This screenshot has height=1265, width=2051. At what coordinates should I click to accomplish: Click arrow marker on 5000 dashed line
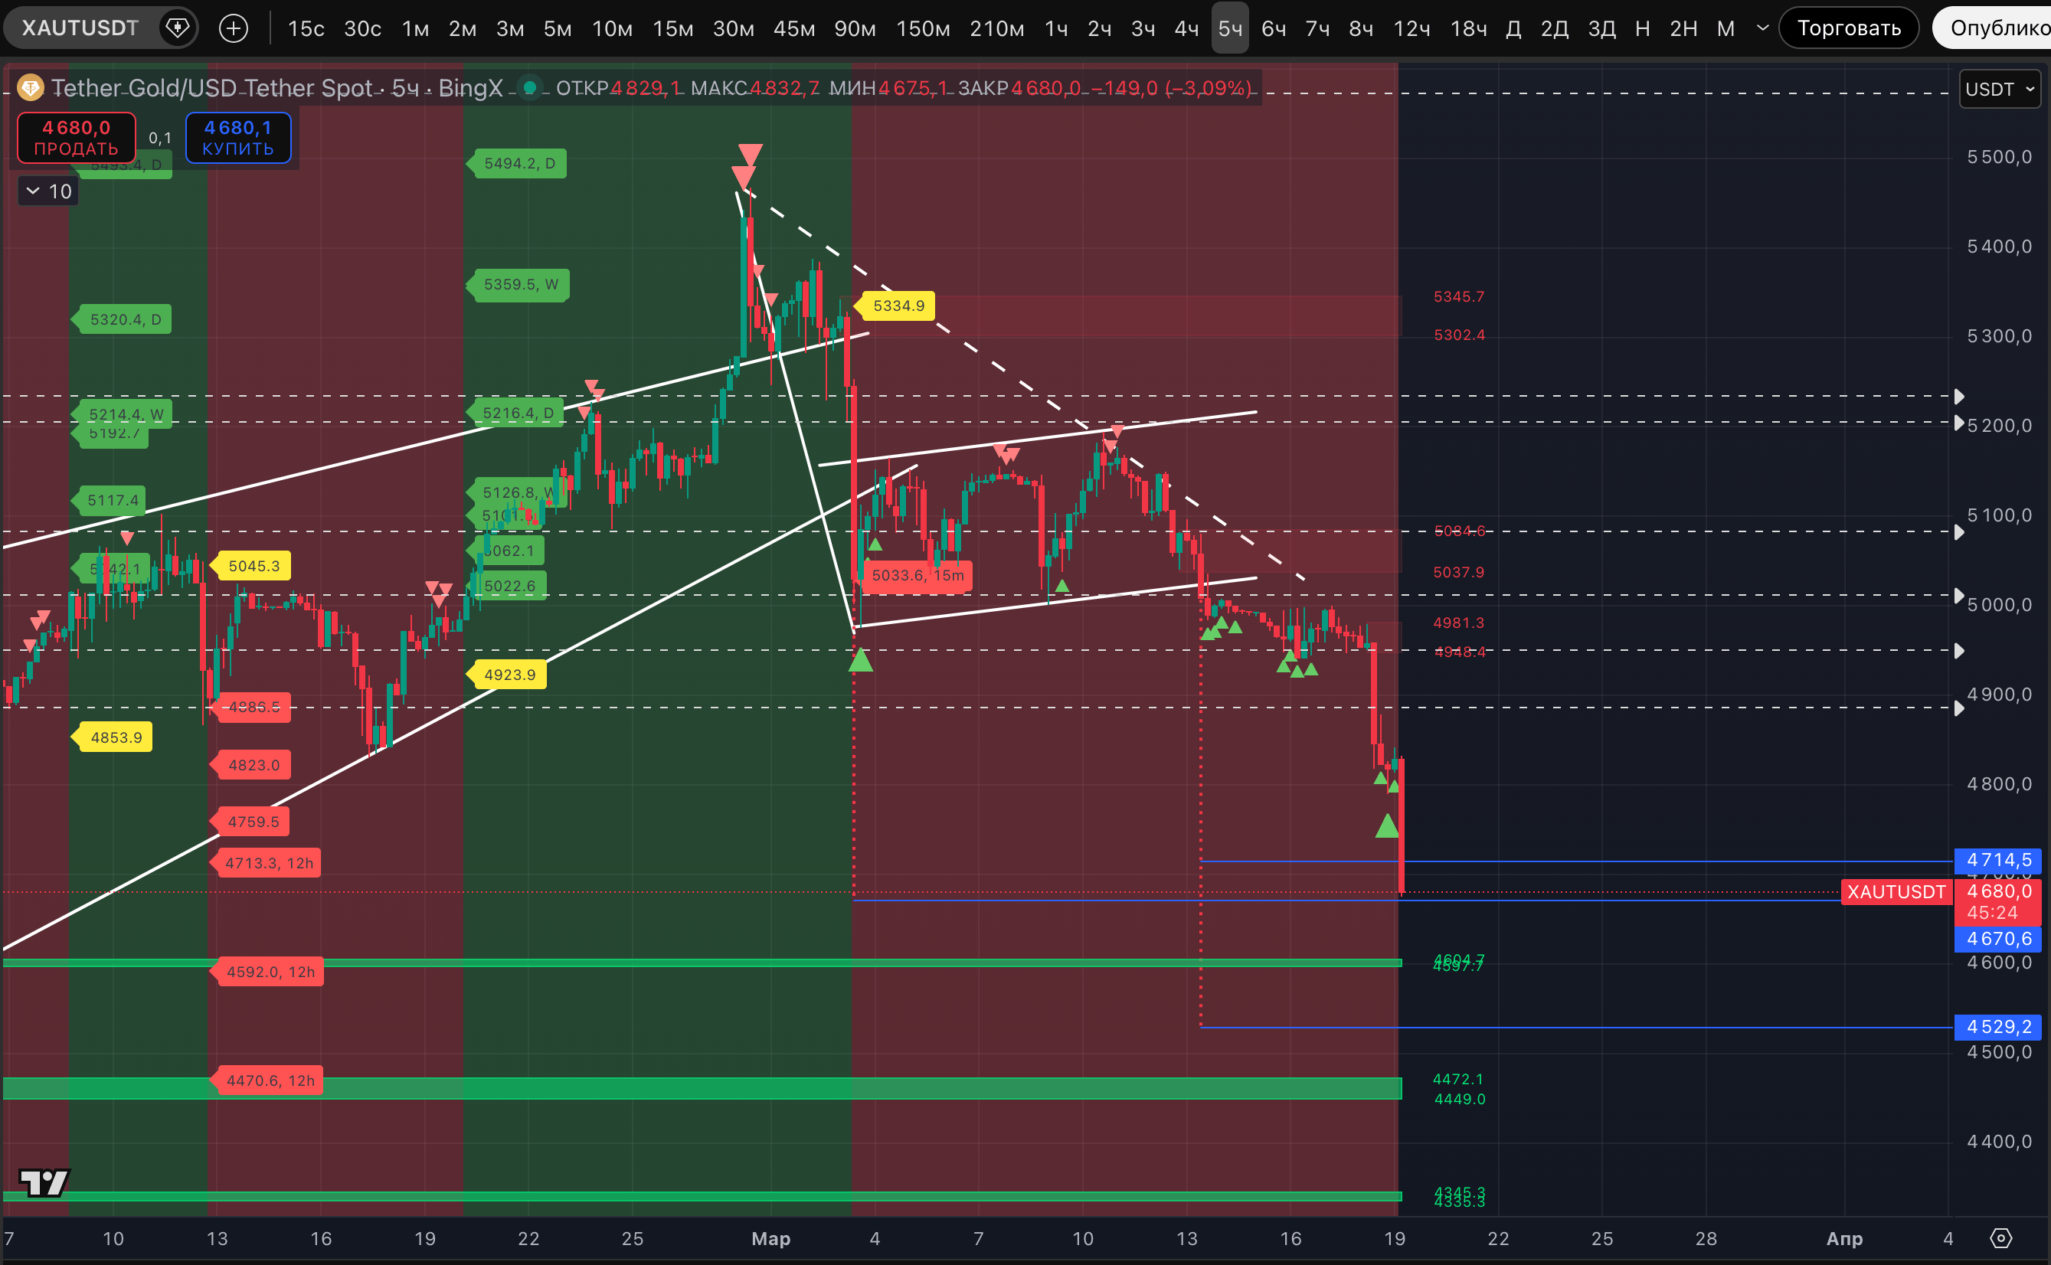coord(1959,596)
